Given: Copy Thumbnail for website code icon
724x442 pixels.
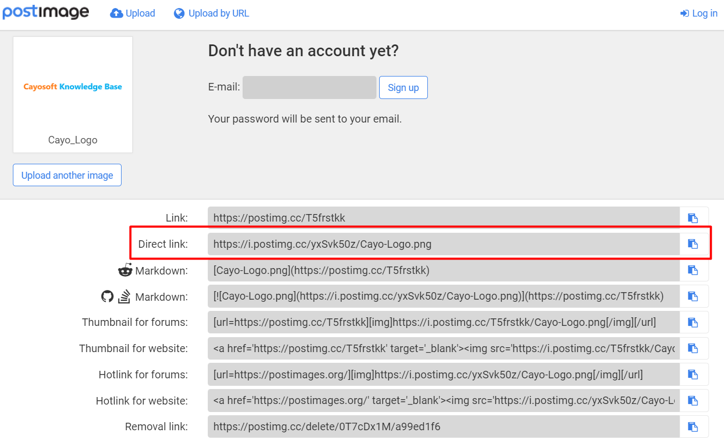Looking at the screenshot, I should click(x=694, y=348).
